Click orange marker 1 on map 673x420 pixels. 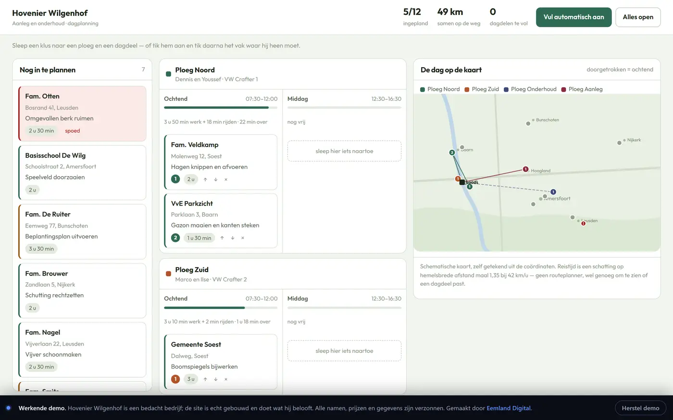(x=458, y=179)
